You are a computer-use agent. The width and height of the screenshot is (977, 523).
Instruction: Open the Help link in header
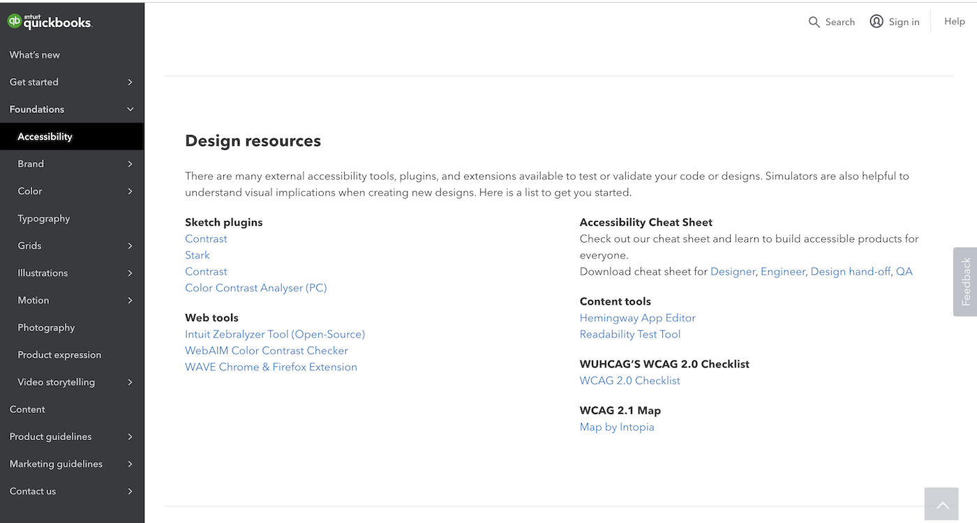coord(955,22)
